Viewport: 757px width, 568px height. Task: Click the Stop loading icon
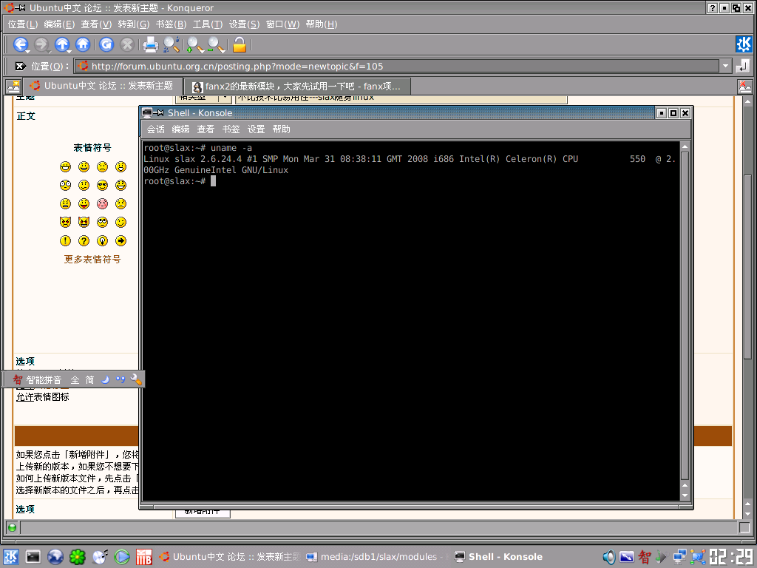(127, 44)
